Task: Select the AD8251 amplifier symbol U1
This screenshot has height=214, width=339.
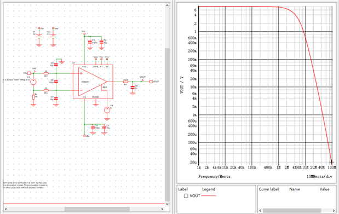Action: click(93, 82)
